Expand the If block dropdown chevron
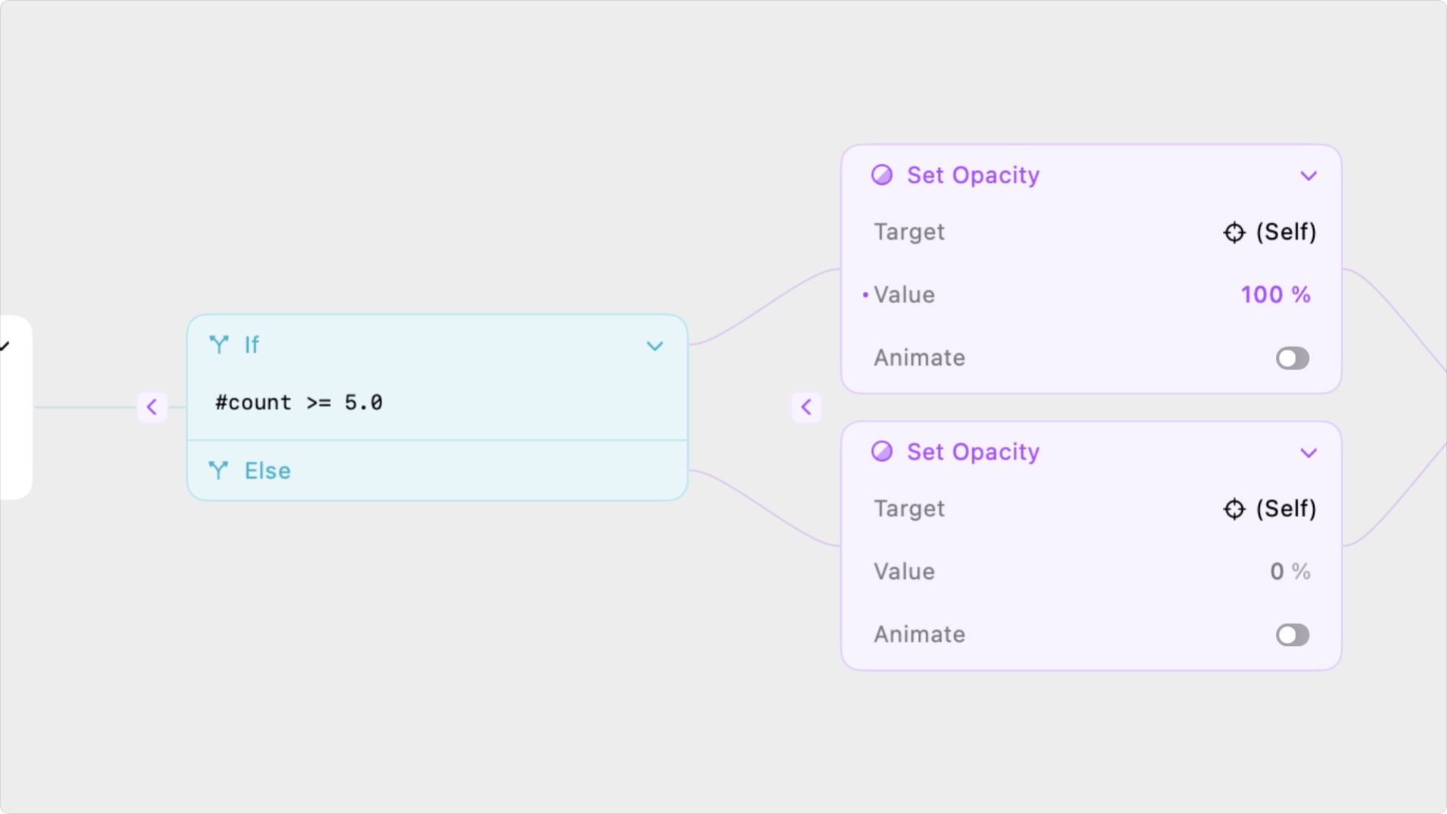The image size is (1447, 814). point(655,346)
